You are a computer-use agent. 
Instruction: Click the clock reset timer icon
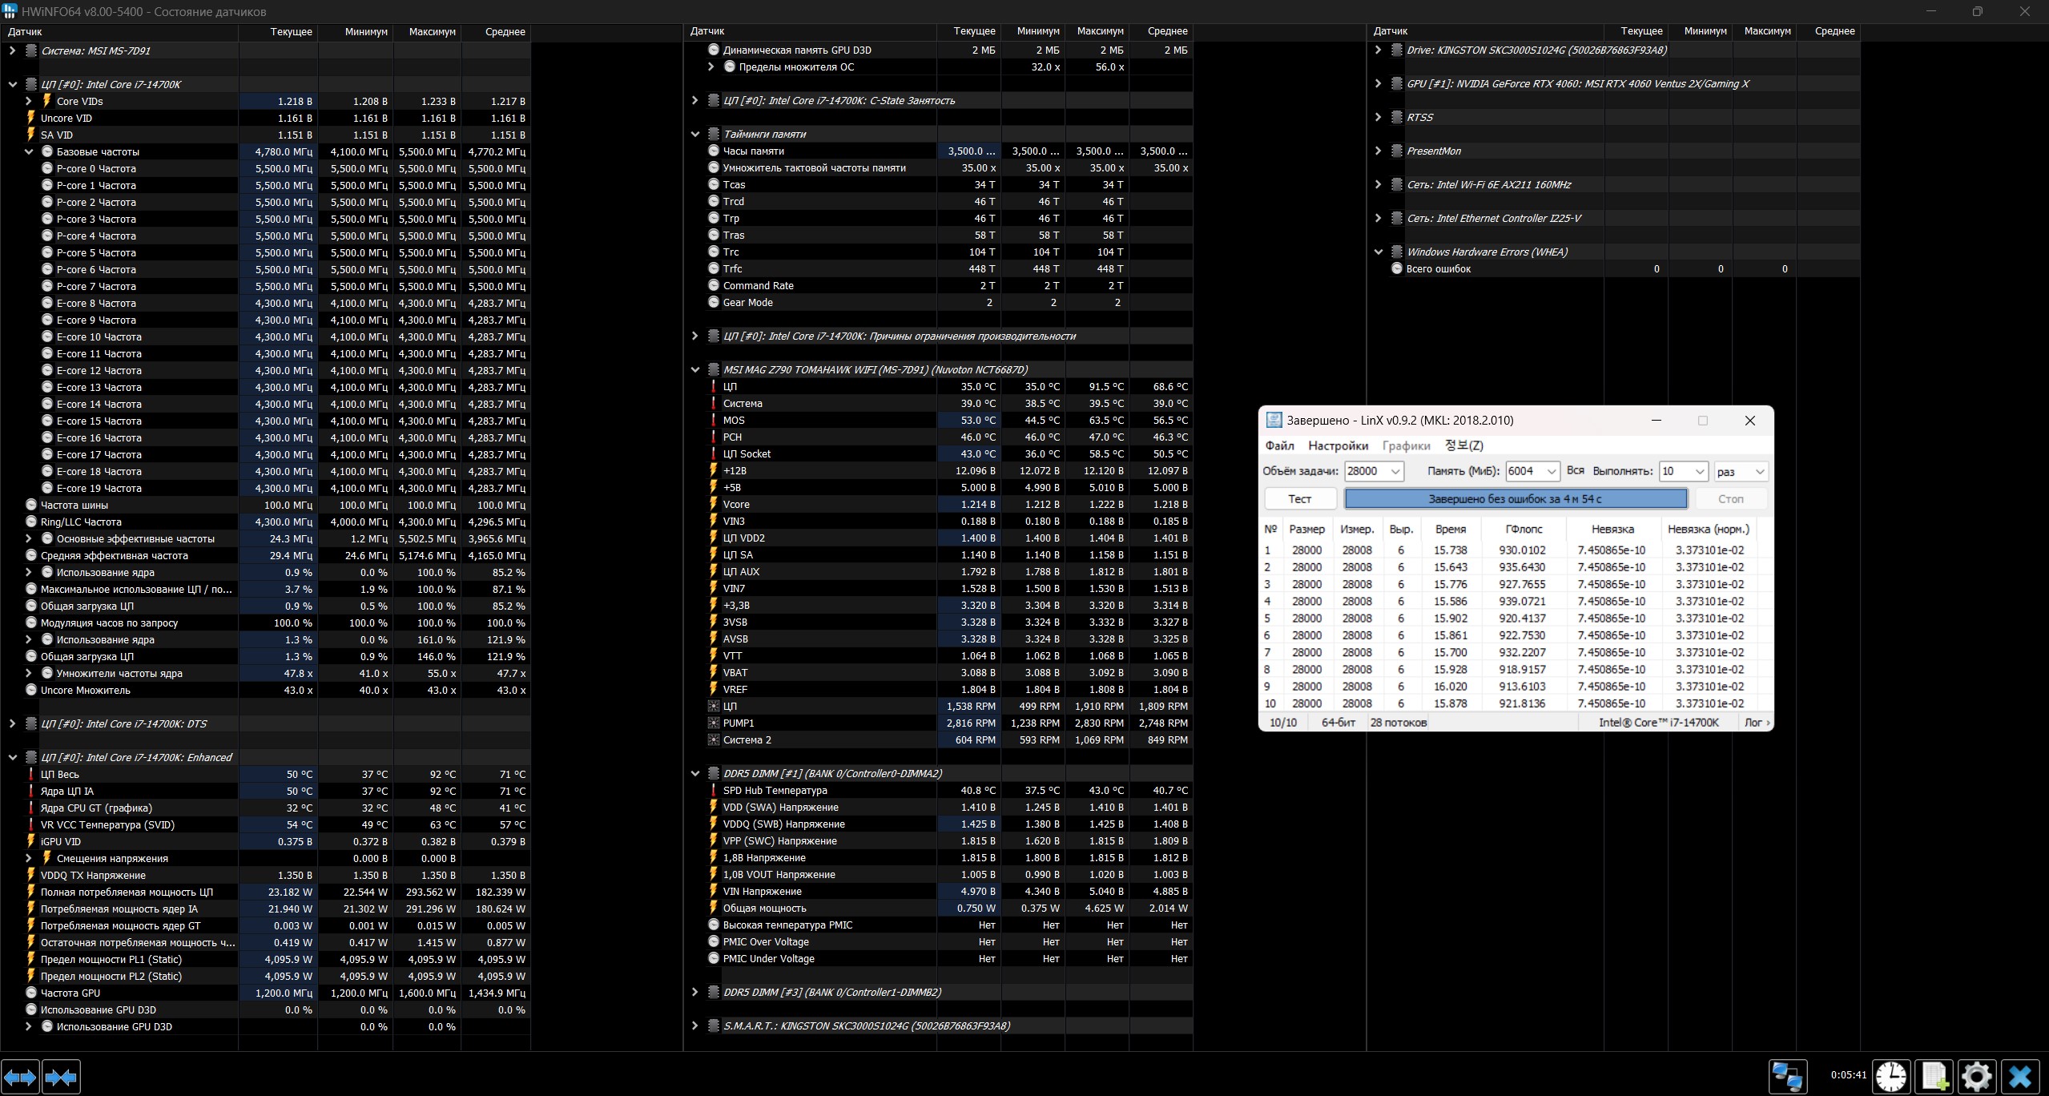click(1891, 1077)
